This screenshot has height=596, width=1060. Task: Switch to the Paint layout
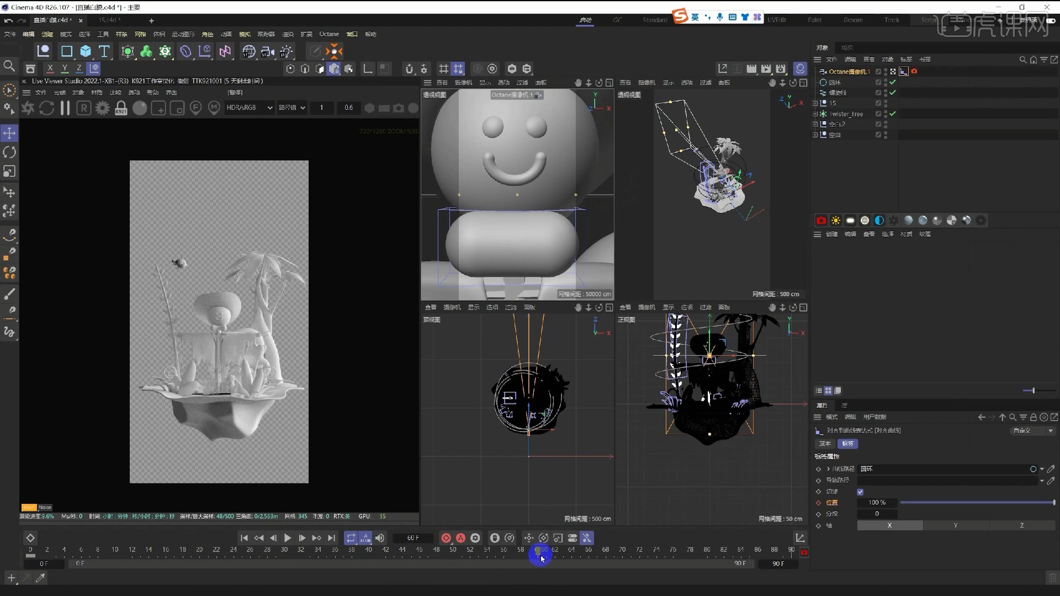[x=814, y=20]
